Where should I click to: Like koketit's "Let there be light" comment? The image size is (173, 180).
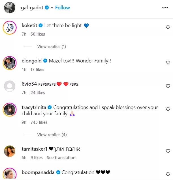(x=168, y=27)
